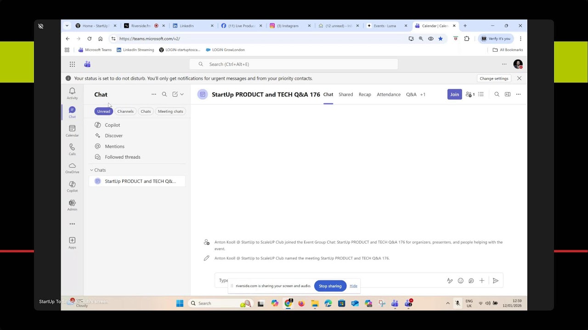This screenshot has width=588, height=330.
Task: Select the Chats filter pill
Action: coord(146,111)
